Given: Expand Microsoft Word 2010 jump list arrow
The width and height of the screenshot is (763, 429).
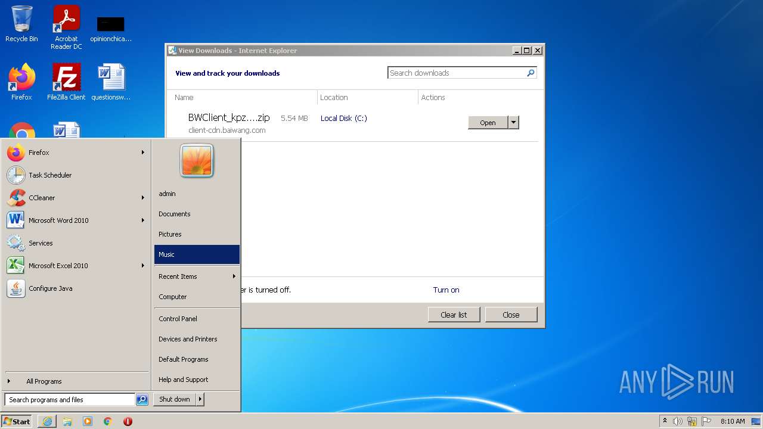Looking at the screenshot, I should click(143, 220).
